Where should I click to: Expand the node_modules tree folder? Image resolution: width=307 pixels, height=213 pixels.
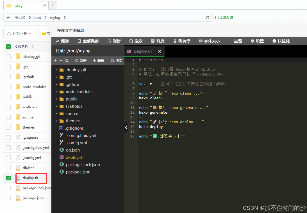56,92
